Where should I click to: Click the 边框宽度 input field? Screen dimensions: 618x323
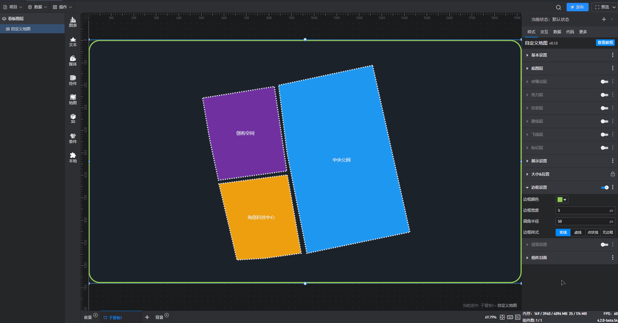coord(585,210)
